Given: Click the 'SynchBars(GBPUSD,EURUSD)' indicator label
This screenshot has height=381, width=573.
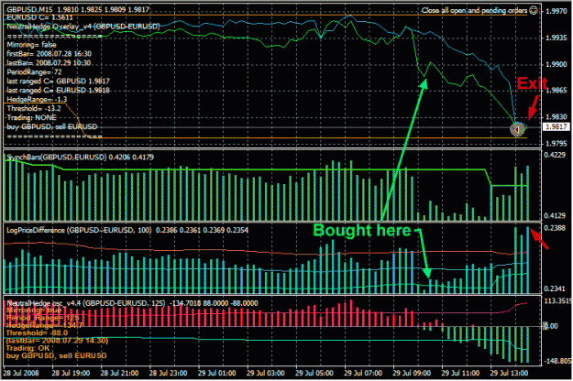Looking at the screenshot, I should (56, 158).
